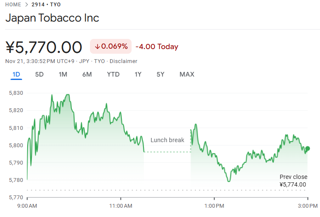Click the green current price dot
Viewport: 320px width, 217px height.
(x=308, y=148)
